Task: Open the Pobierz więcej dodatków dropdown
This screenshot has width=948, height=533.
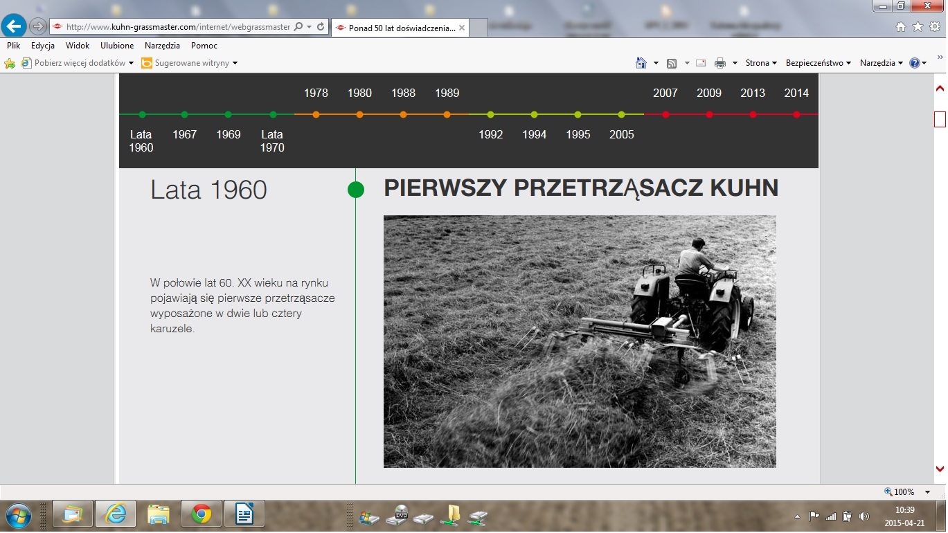Action: (78, 63)
